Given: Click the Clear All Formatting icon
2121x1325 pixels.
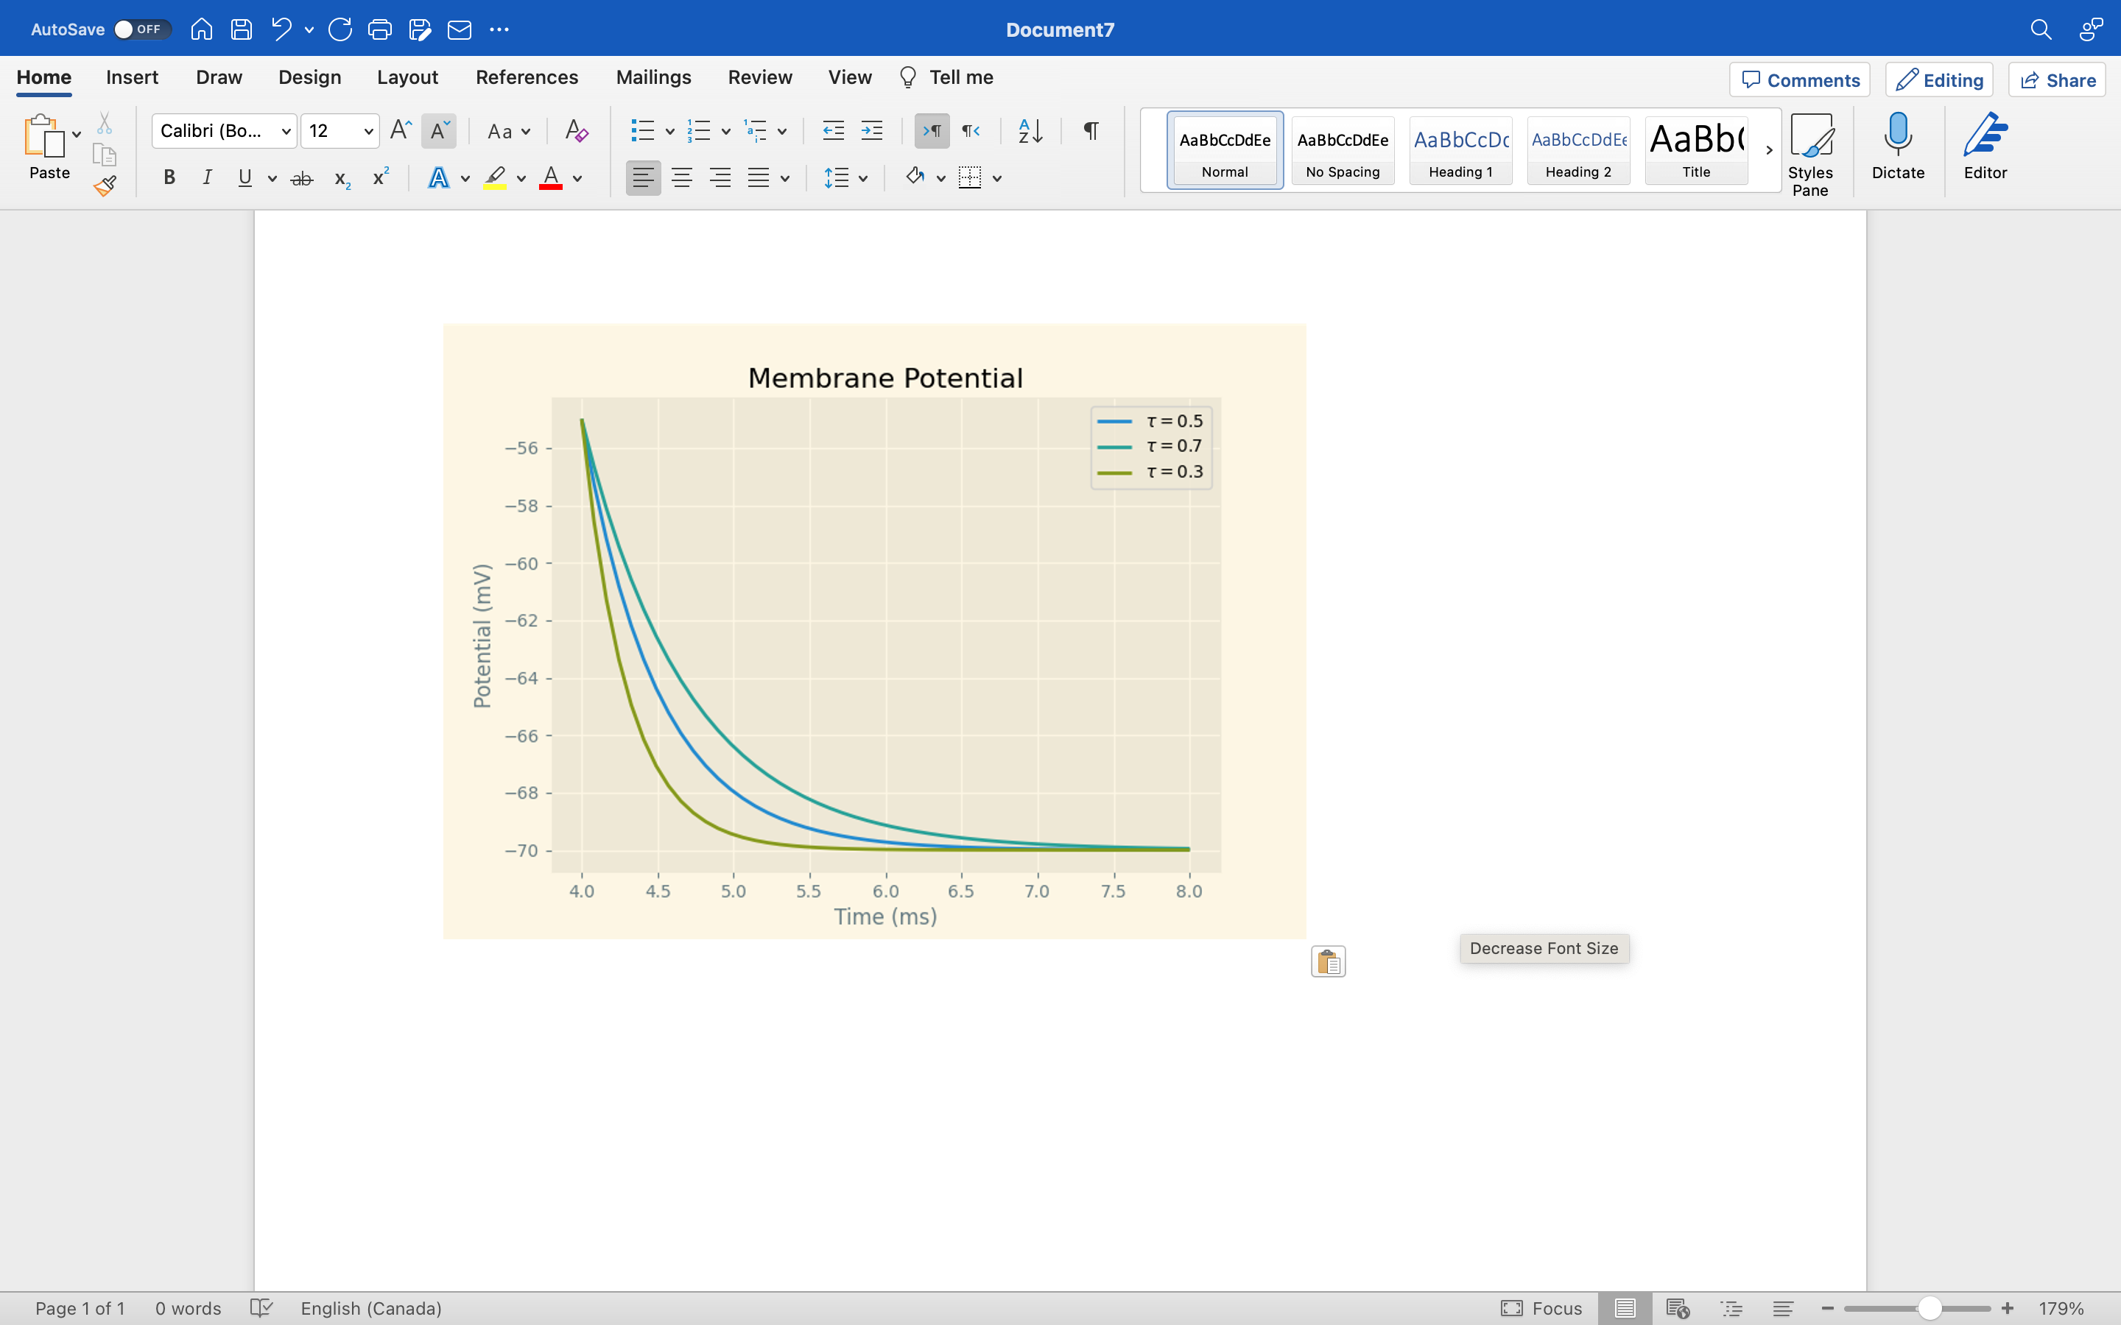Looking at the screenshot, I should pyautogui.click(x=576, y=130).
